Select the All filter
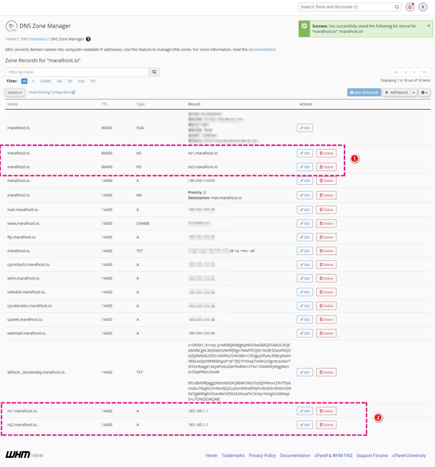The height and width of the screenshot is (467, 435). point(24,81)
